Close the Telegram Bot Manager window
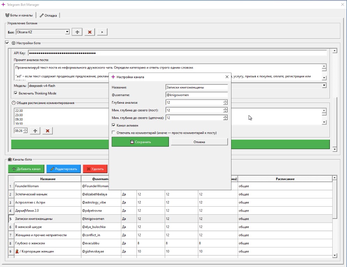 [x=342, y=5]
